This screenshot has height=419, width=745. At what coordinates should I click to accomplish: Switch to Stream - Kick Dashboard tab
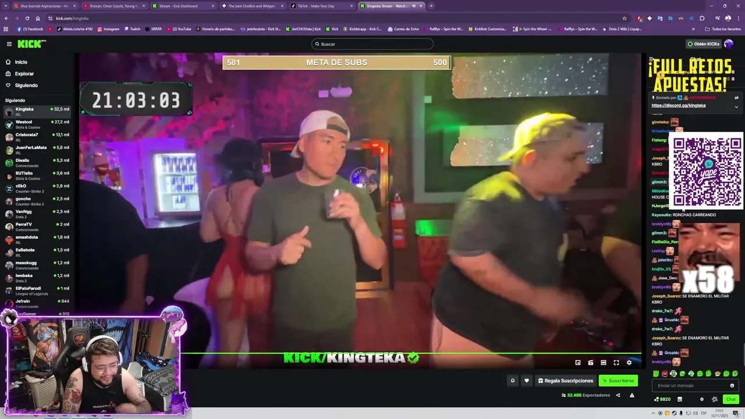tap(182, 6)
